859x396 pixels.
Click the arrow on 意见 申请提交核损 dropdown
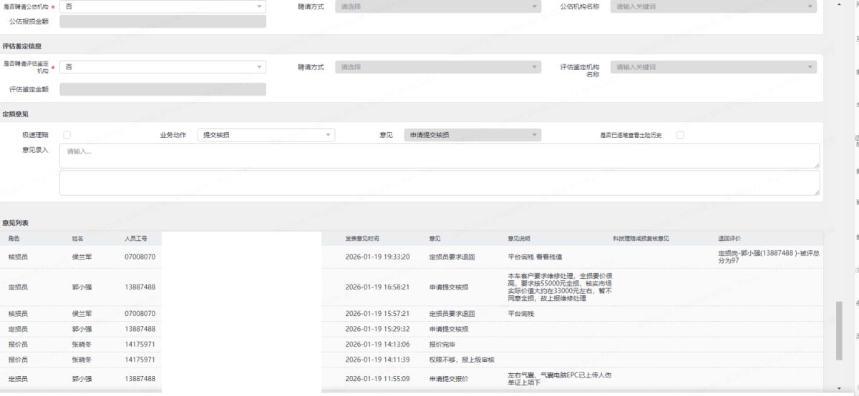(x=534, y=135)
